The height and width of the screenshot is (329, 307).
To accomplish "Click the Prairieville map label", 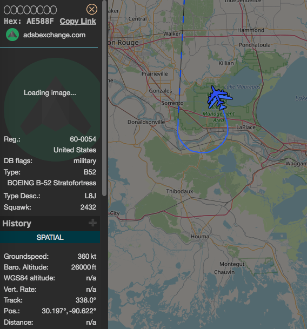I will pos(155,74).
